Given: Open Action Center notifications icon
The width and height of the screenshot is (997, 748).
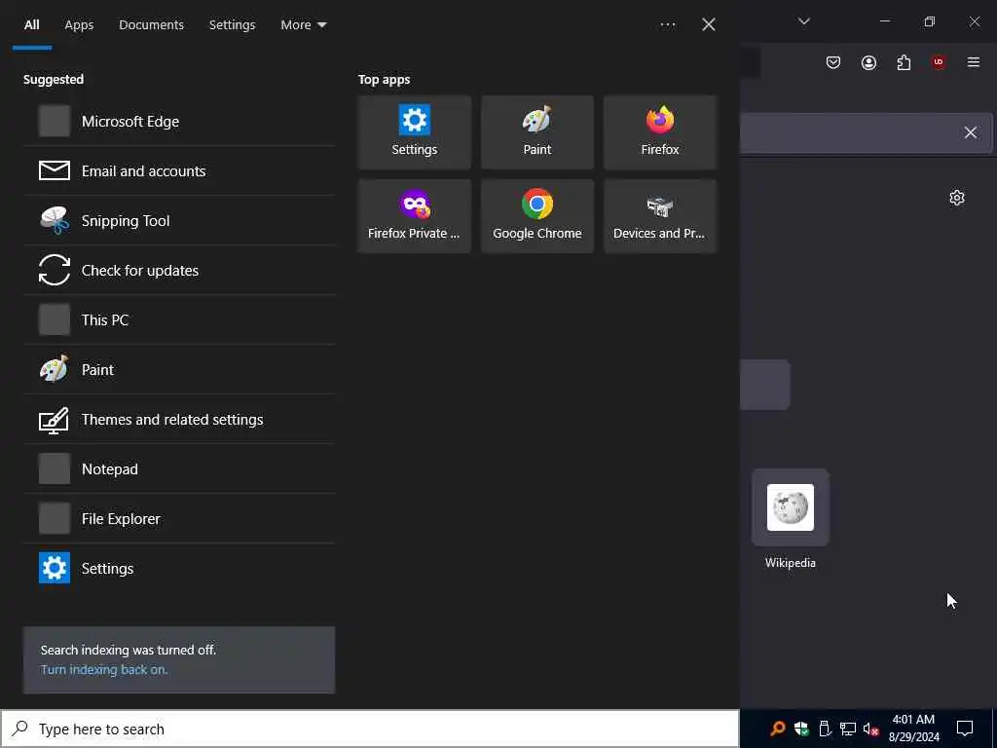Looking at the screenshot, I should tap(965, 729).
